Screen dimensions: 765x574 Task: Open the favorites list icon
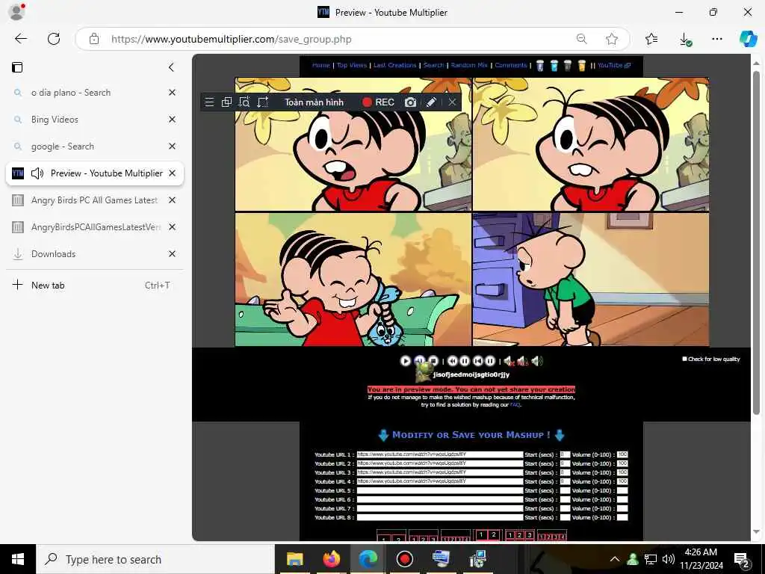tap(651, 39)
